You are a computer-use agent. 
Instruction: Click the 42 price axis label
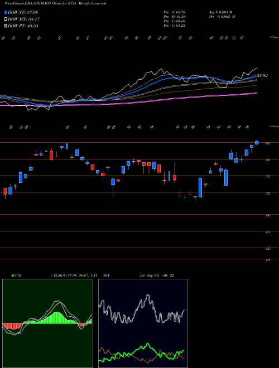[267, 249]
